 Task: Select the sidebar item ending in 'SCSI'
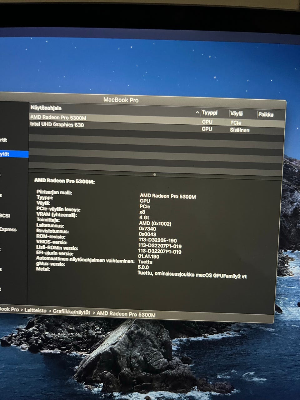tap(5, 216)
